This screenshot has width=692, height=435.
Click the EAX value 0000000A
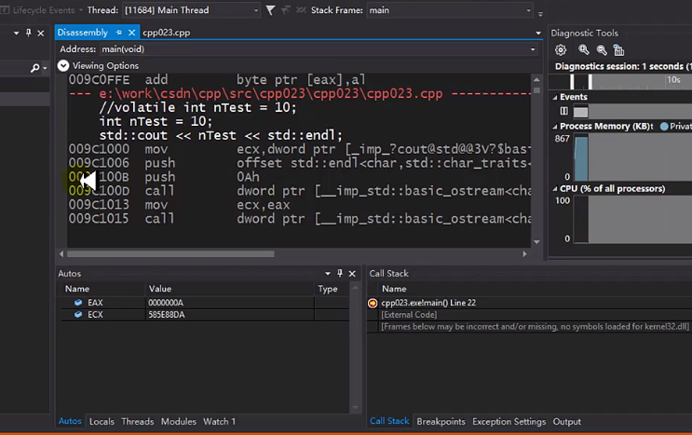pos(166,303)
